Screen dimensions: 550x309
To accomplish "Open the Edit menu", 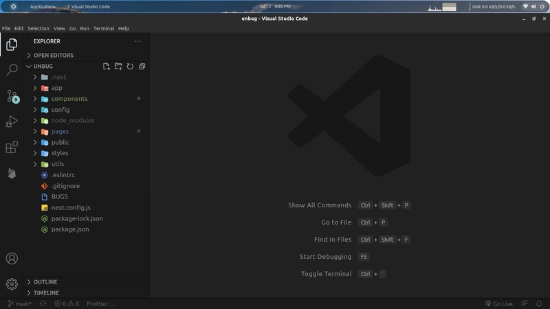I will coord(19,28).
